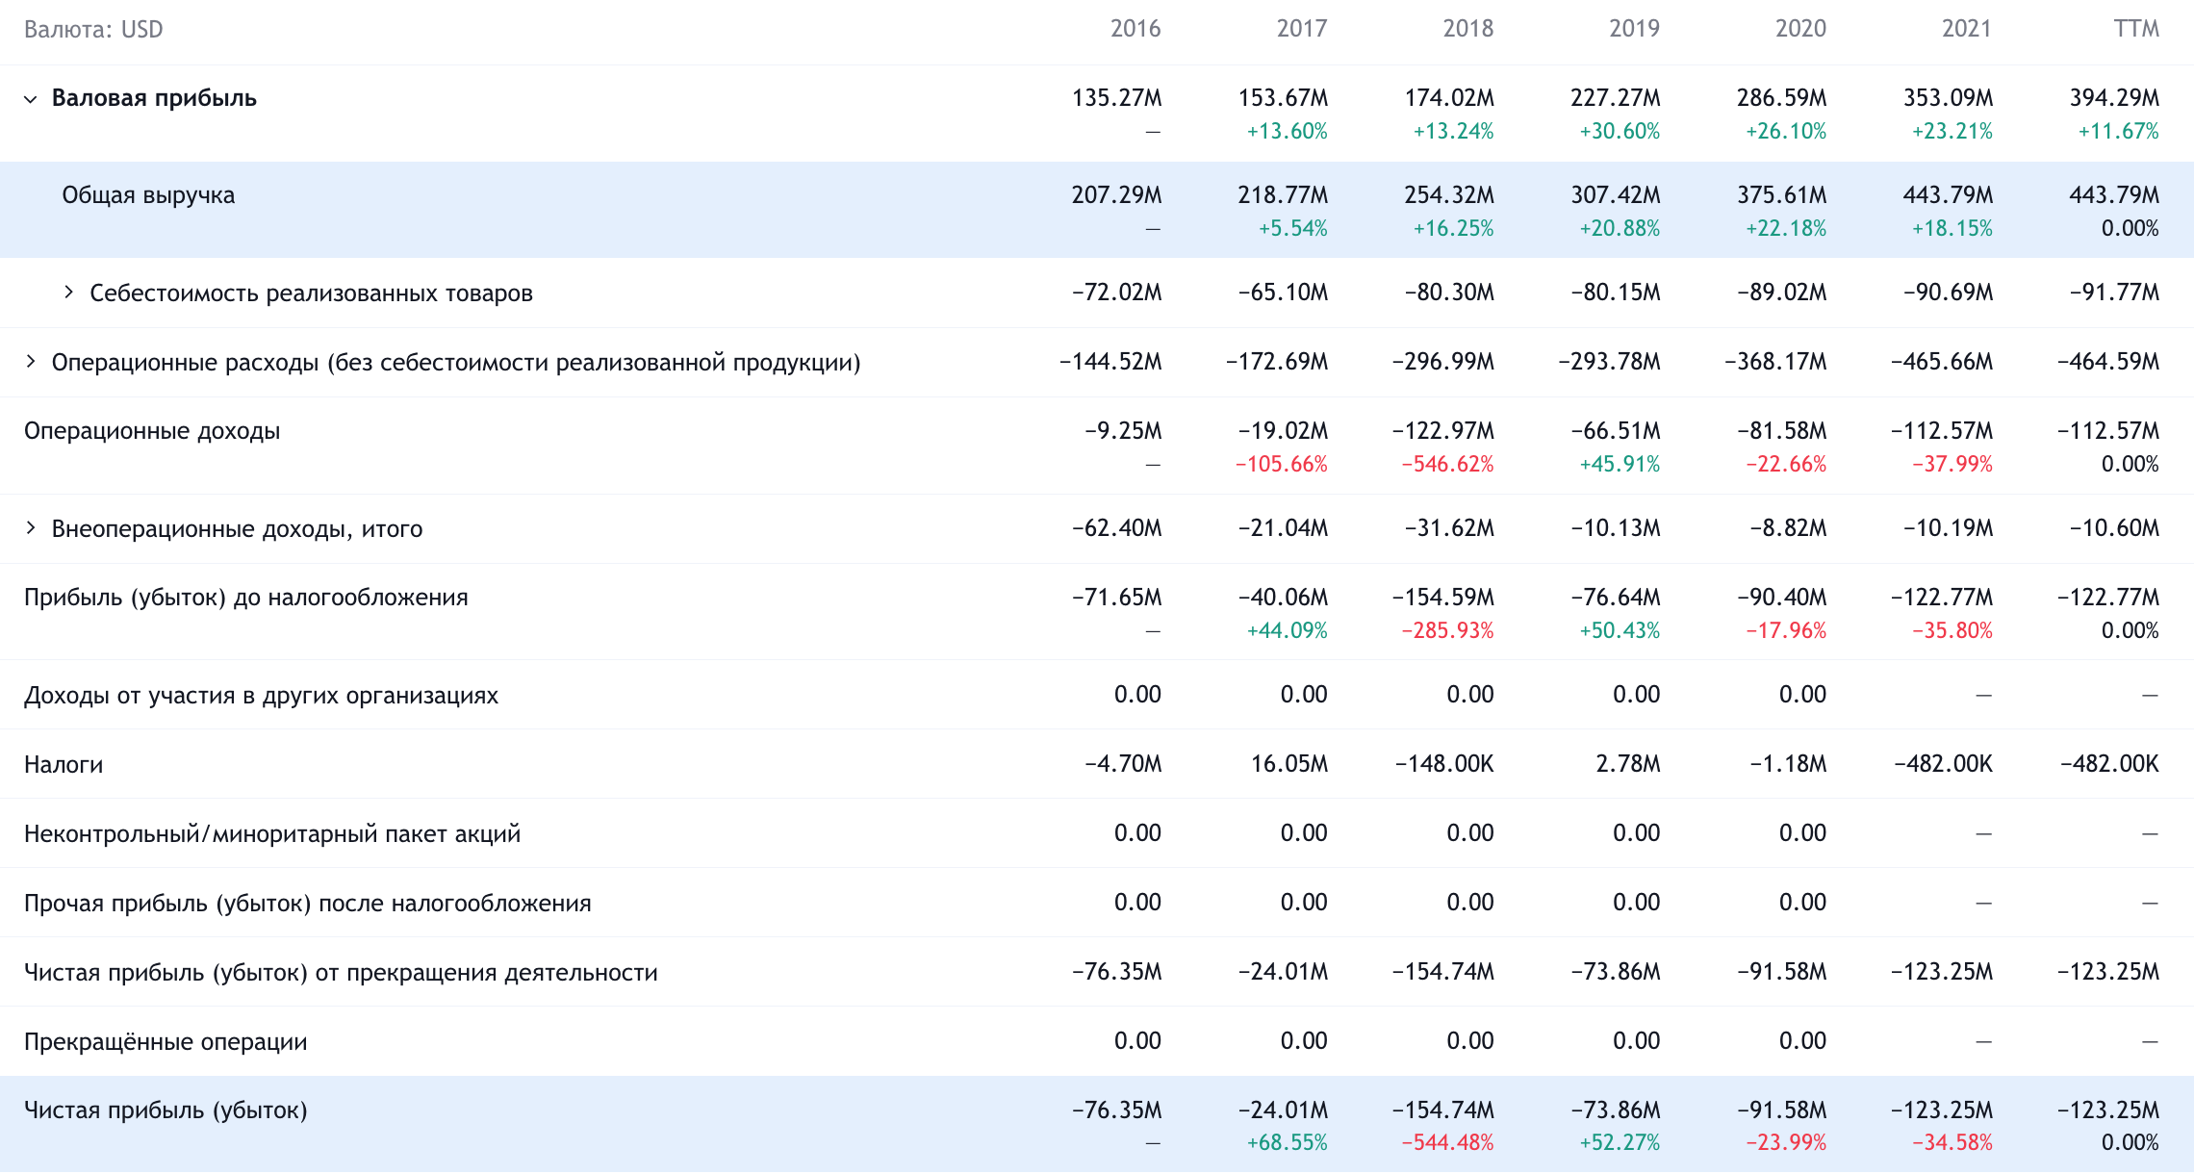Click the Валюта: USD label
Viewport: 2194px width, 1174px height.
(93, 30)
